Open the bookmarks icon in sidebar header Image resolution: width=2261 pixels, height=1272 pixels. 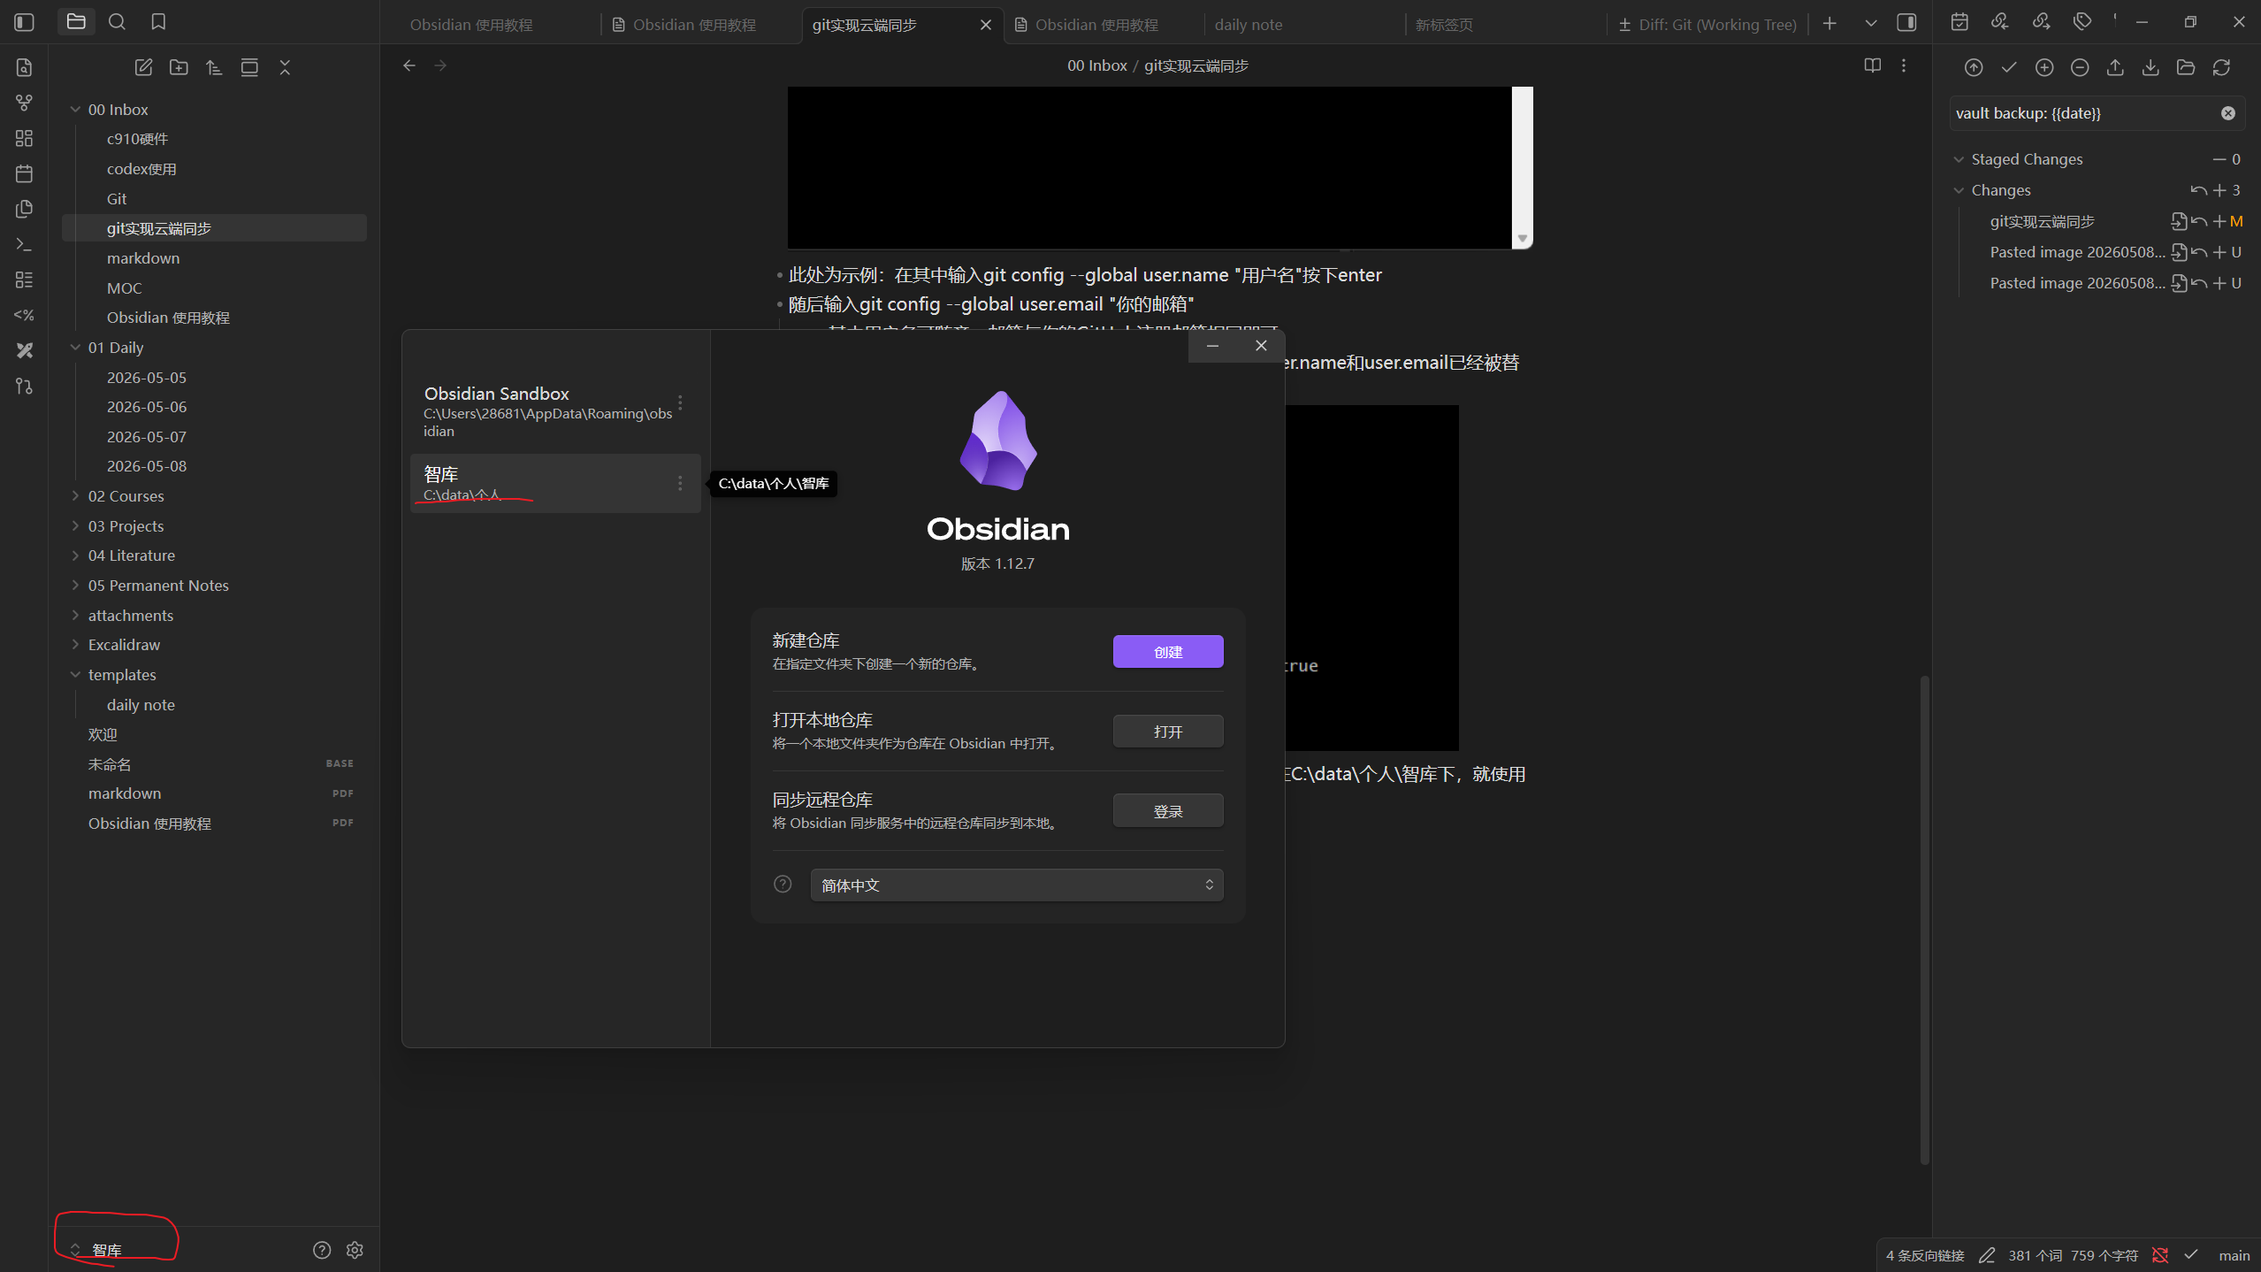coord(158,22)
